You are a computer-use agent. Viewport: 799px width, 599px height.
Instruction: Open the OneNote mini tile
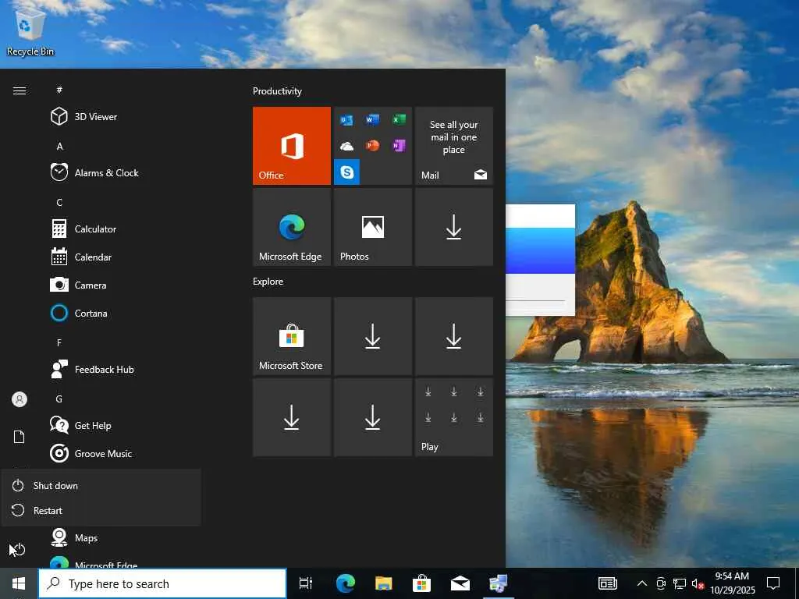pyautogui.click(x=399, y=146)
